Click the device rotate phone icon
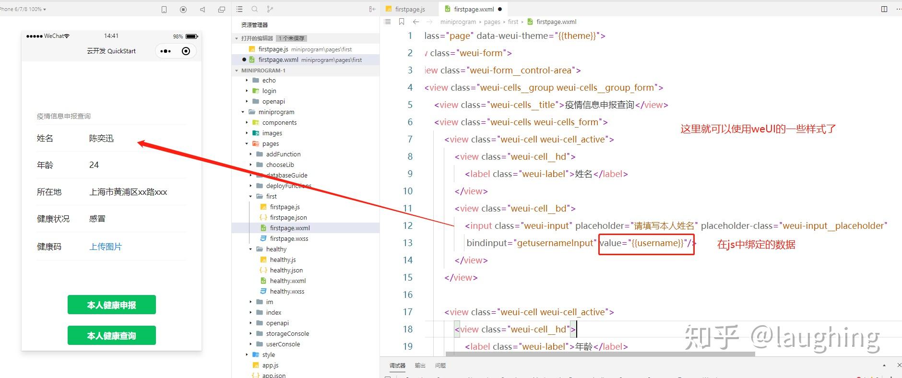The image size is (902, 378). (x=164, y=9)
